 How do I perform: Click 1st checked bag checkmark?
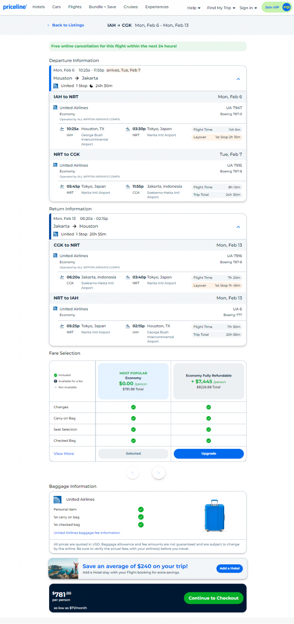pos(141,524)
